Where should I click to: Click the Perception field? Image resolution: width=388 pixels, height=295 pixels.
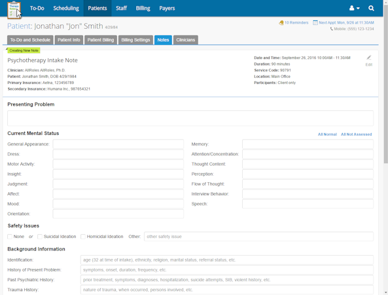[x=308, y=174]
